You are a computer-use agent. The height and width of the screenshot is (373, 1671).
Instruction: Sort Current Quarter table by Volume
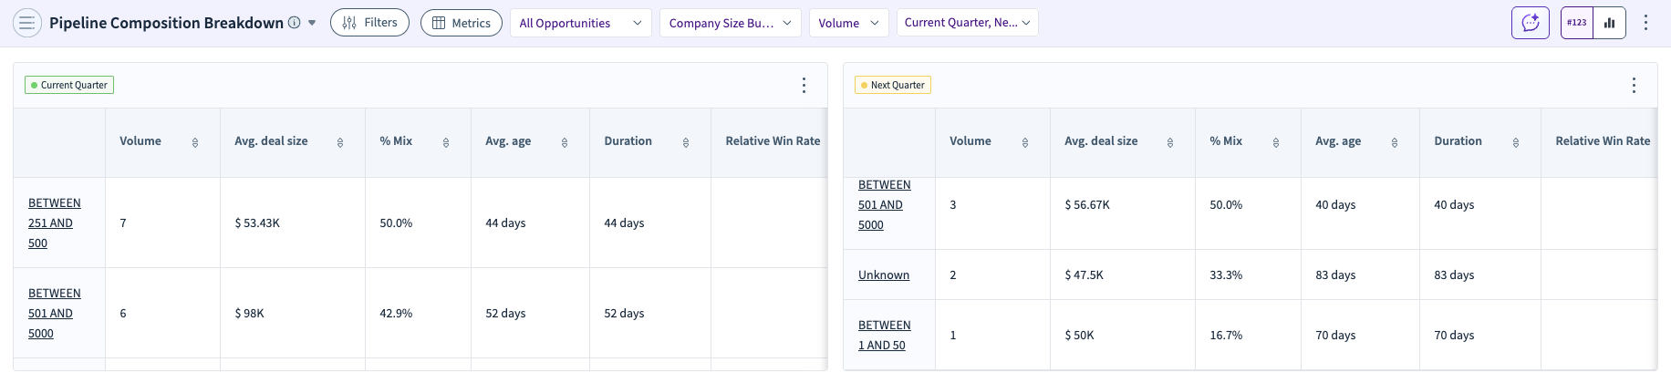(195, 142)
